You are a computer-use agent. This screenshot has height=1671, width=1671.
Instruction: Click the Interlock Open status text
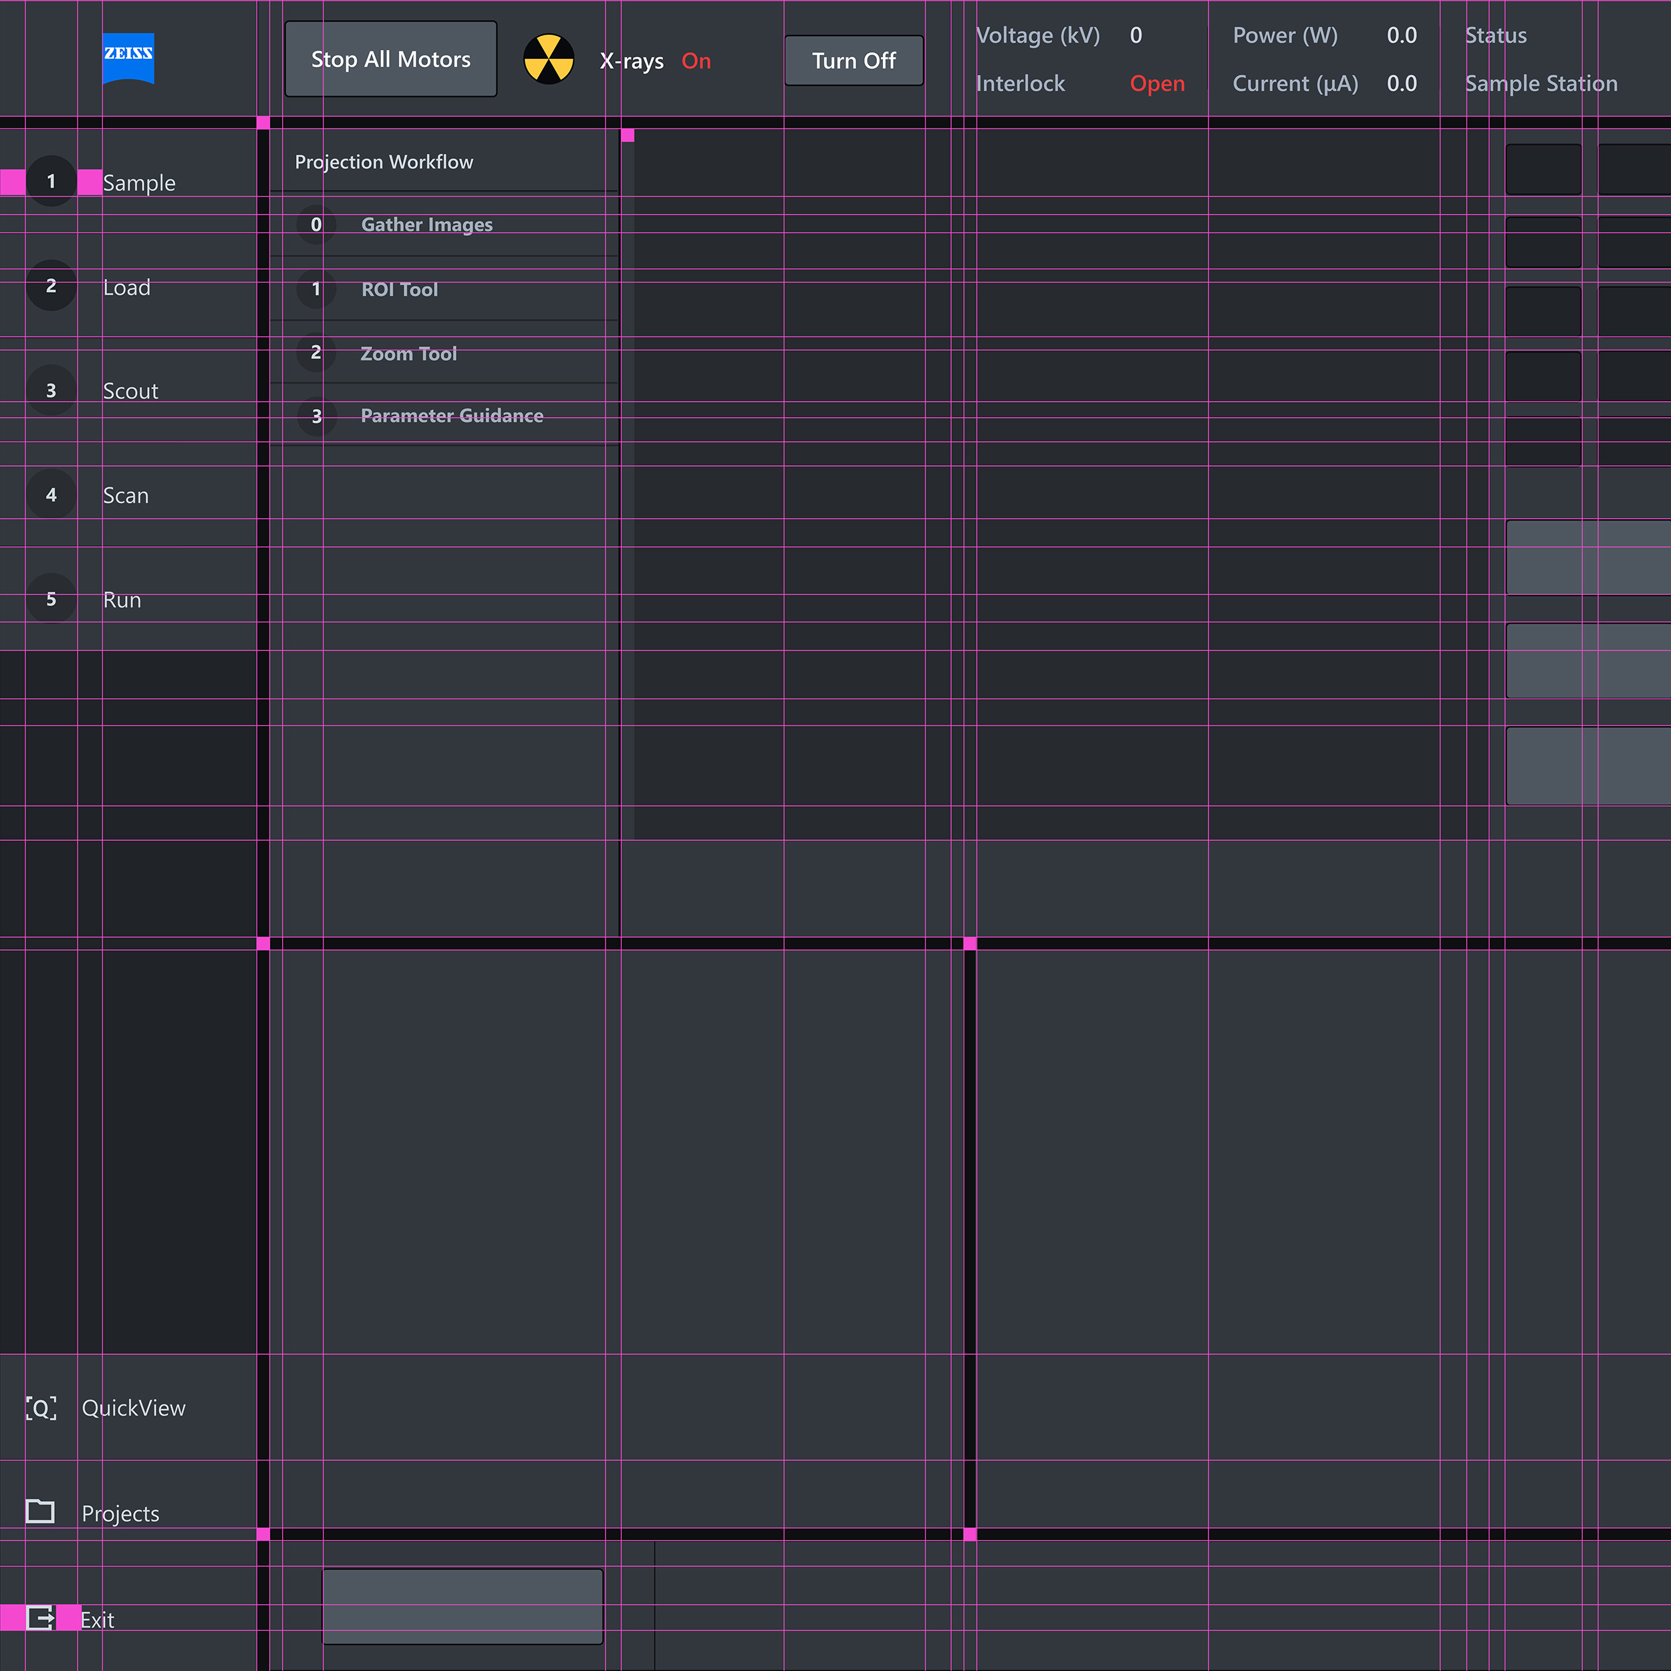click(1156, 84)
